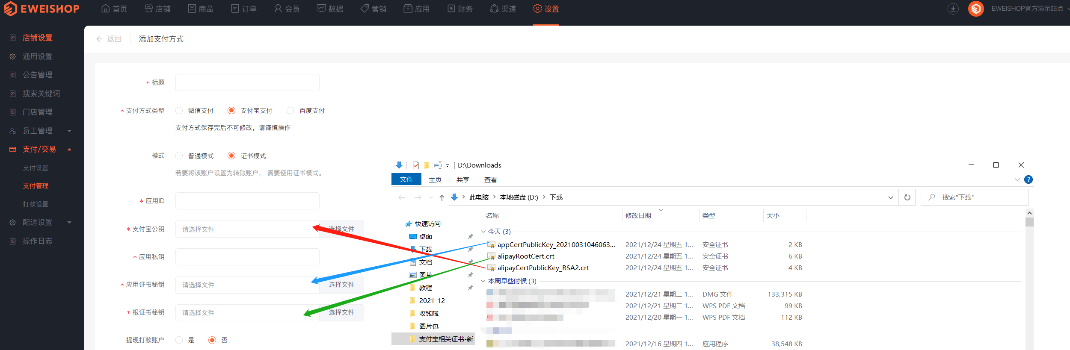Viewport: 1070px width, 350px height.
Task: Focus the 应用ID input field
Action: point(247,201)
